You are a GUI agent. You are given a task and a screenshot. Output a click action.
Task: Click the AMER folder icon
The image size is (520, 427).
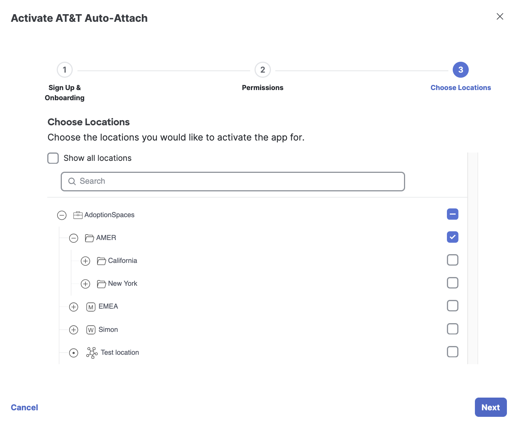pos(89,238)
